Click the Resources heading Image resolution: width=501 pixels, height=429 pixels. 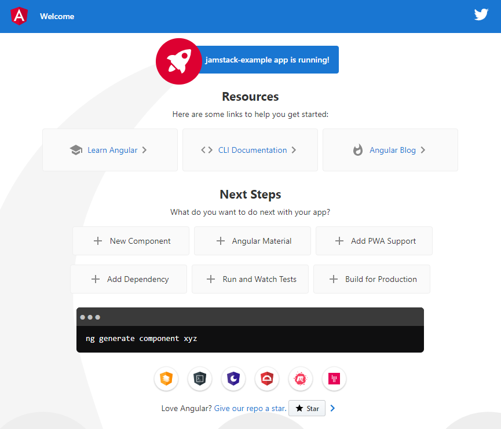250,97
